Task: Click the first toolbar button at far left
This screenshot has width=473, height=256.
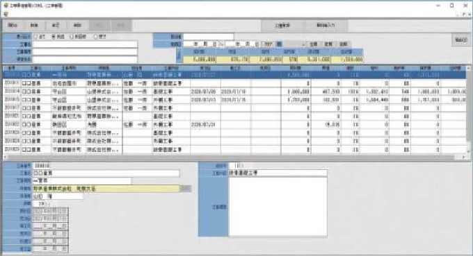Action: pos(13,26)
